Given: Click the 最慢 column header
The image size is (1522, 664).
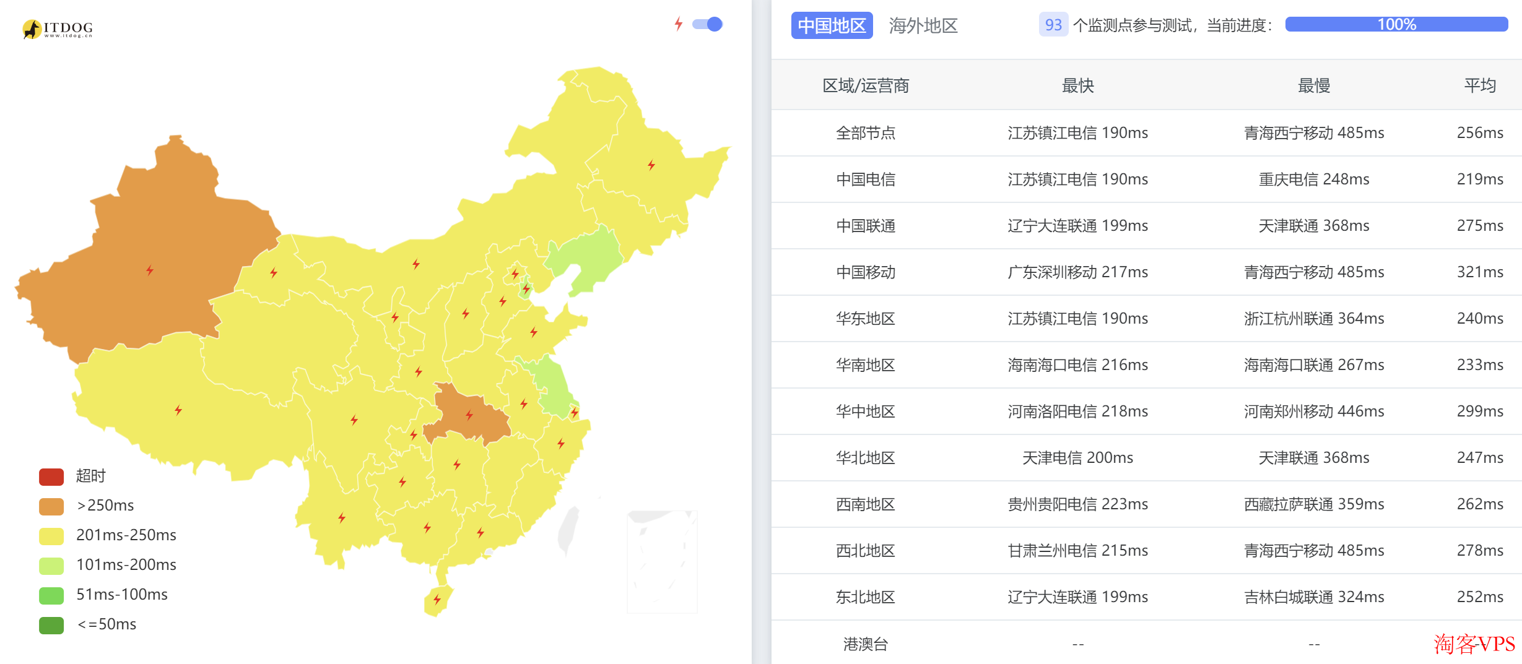Looking at the screenshot, I should click(x=1314, y=85).
